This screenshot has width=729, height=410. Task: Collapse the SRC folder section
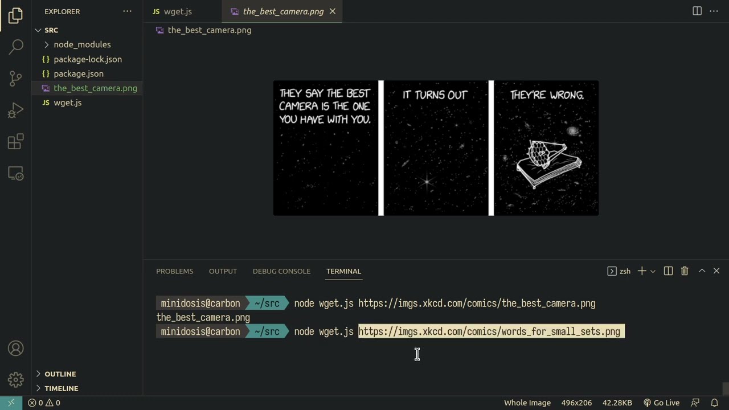pos(87,30)
